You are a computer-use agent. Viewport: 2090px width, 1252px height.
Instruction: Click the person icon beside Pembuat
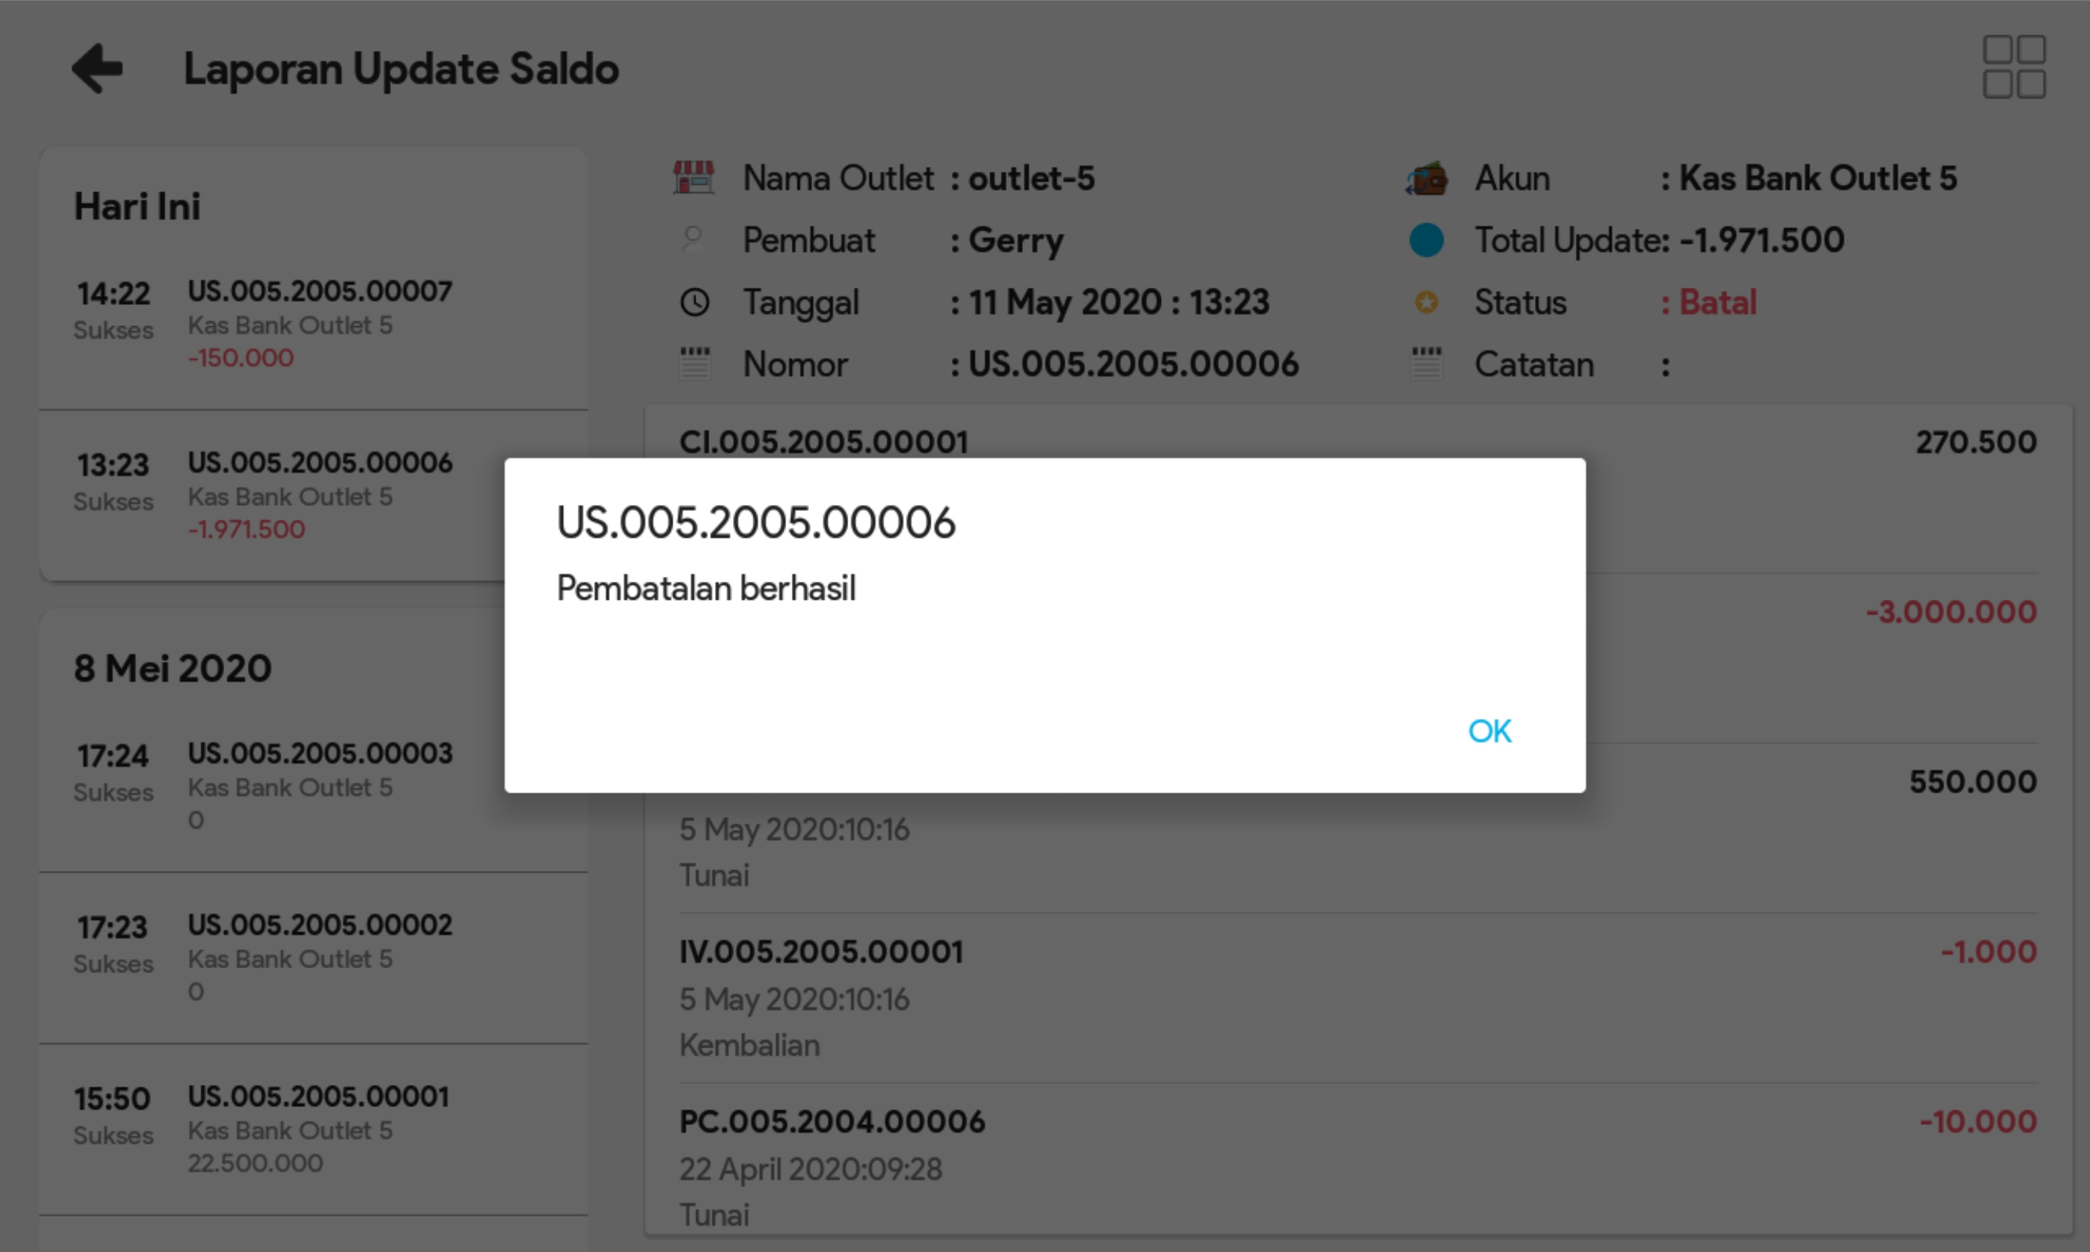click(x=693, y=241)
